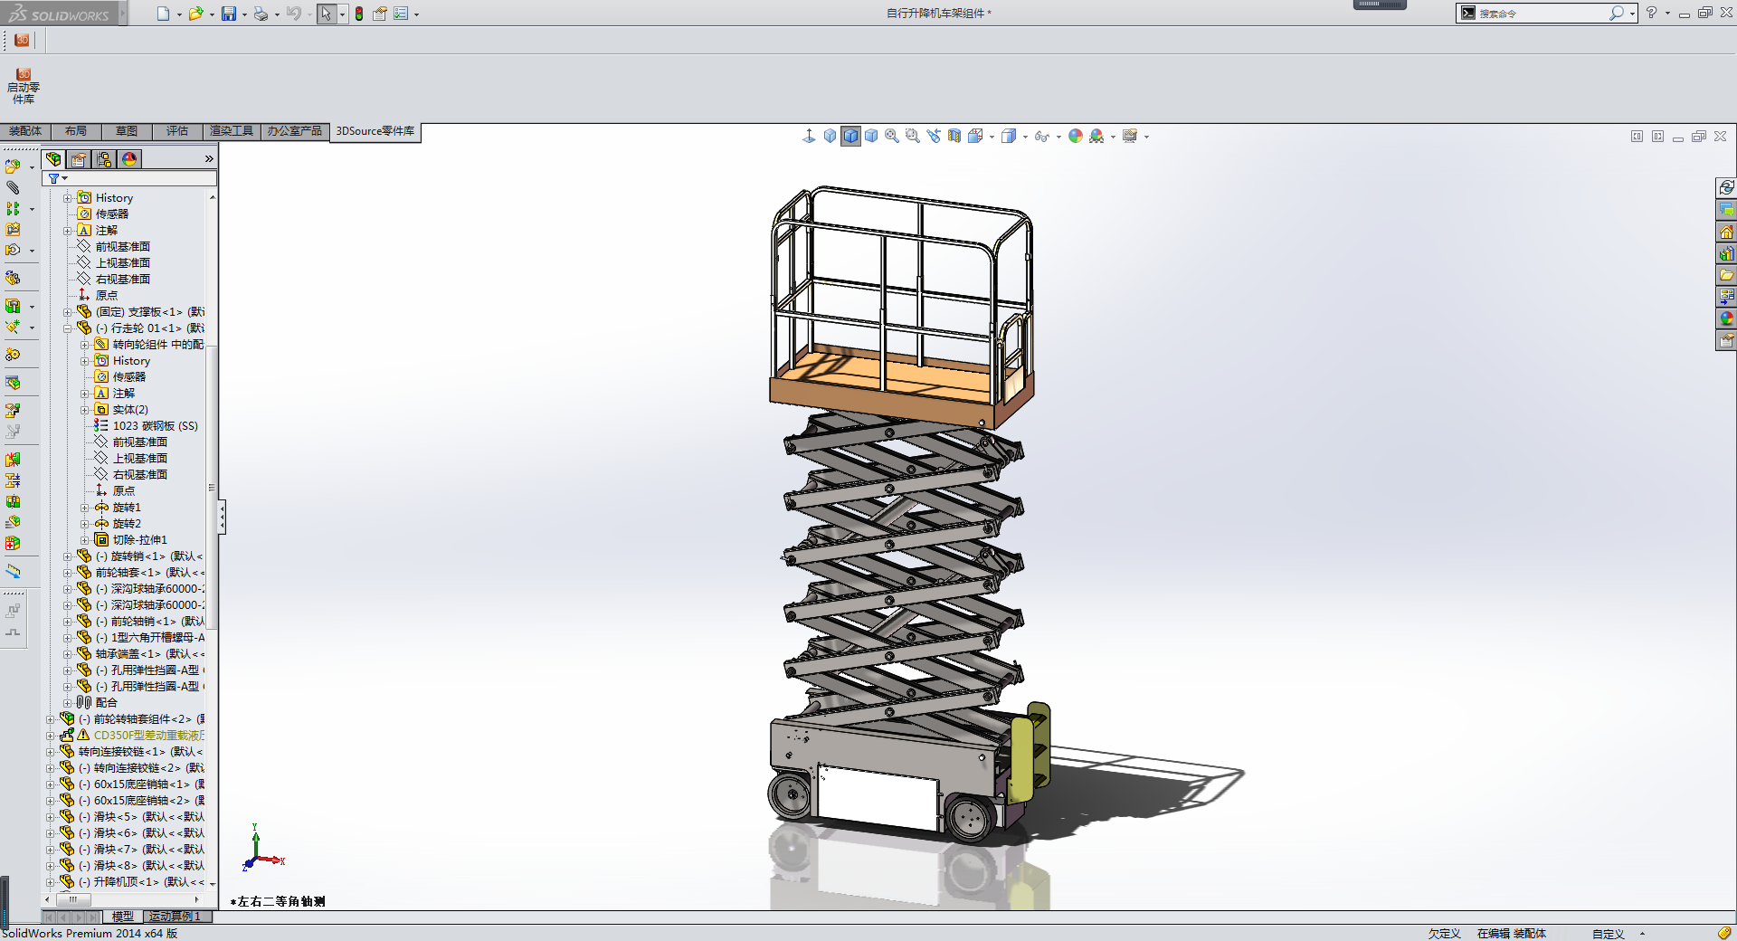Switch to the 办公室产品 tab
1737x941 pixels.
coord(294,131)
